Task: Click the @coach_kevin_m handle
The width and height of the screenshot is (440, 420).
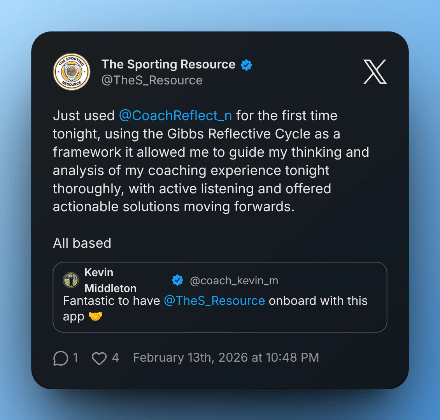Action: tap(234, 280)
